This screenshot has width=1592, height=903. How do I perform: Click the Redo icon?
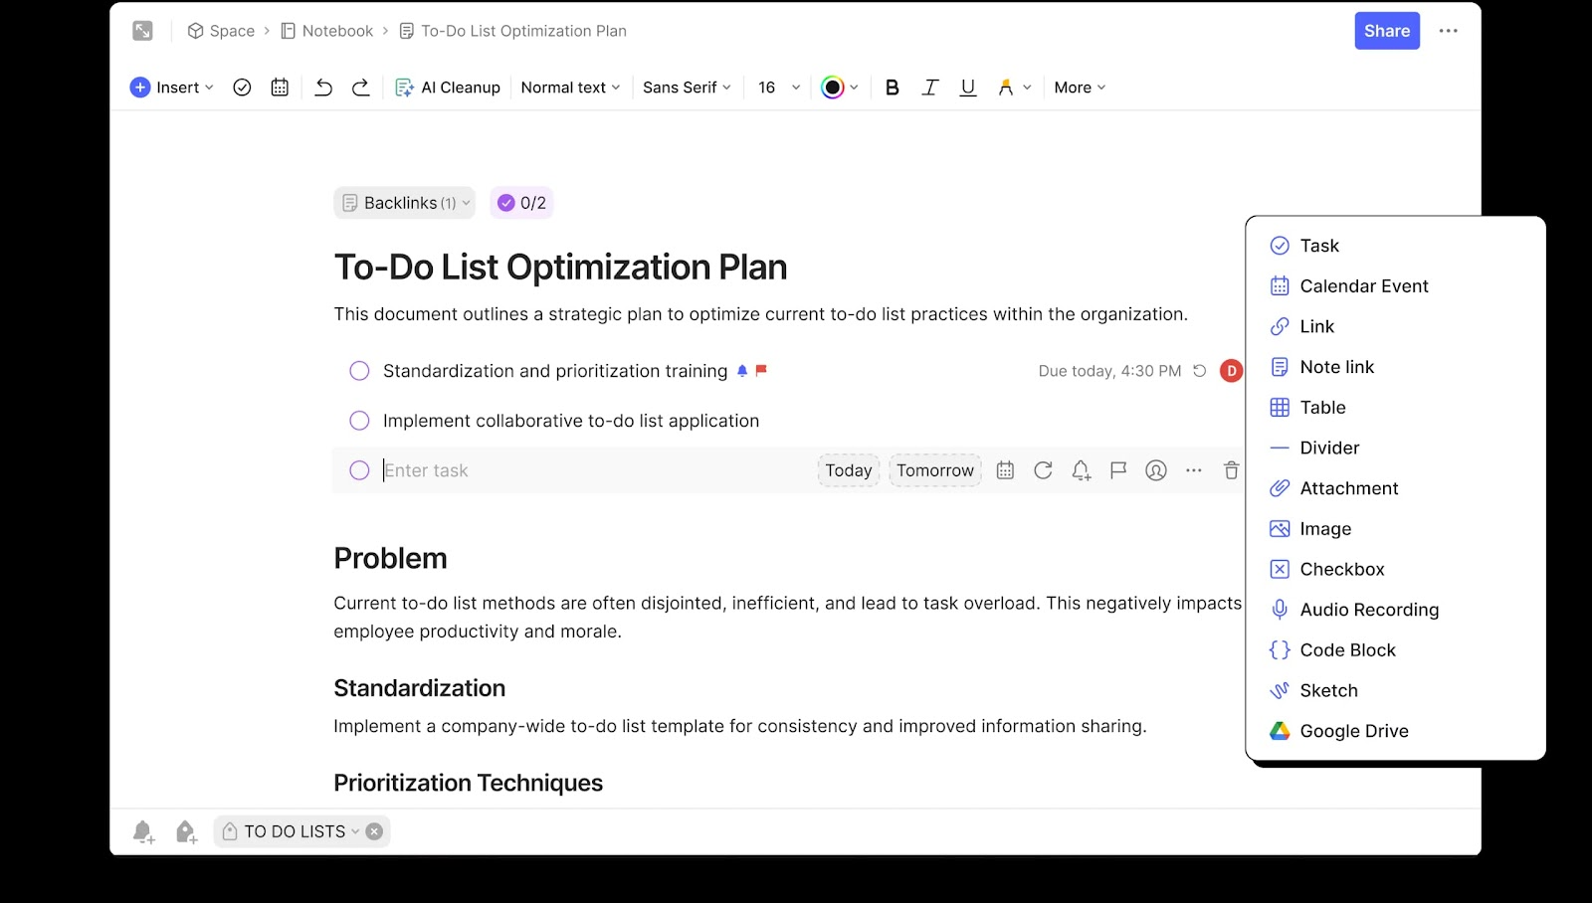(360, 88)
